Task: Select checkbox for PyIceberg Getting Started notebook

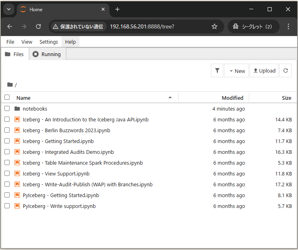Action: tap(7, 195)
